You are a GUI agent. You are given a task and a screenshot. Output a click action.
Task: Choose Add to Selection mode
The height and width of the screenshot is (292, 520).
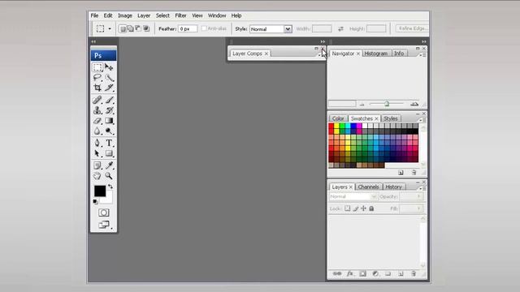[x=130, y=29]
